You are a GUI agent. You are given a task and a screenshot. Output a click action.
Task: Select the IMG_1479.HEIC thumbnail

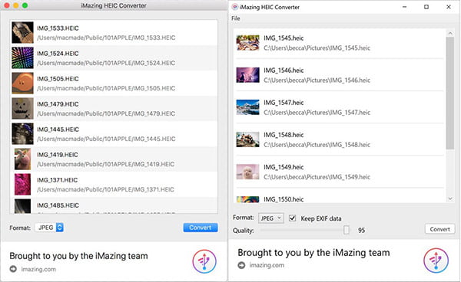click(22, 109)
